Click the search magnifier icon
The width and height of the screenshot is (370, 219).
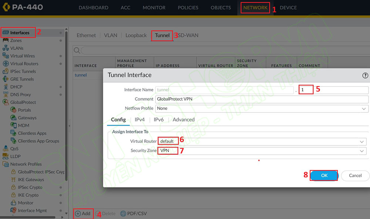(x=77, y=50)
